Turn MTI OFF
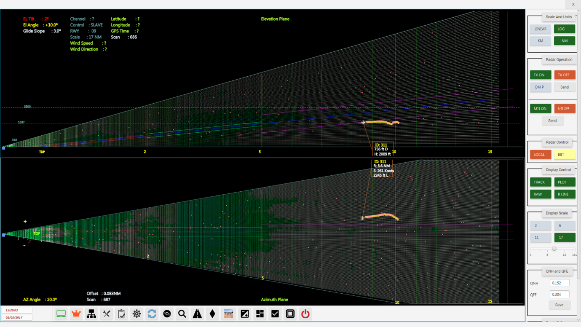581x327 pixels. (x=565, y=108)
